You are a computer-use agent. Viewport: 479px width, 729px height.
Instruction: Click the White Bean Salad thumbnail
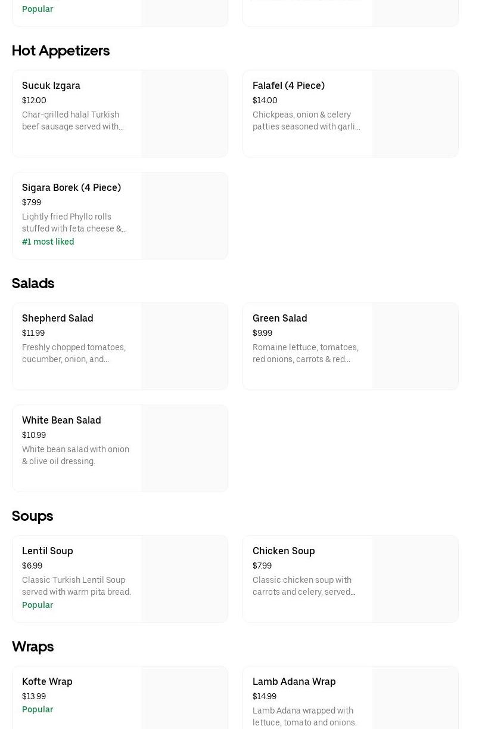185,449
